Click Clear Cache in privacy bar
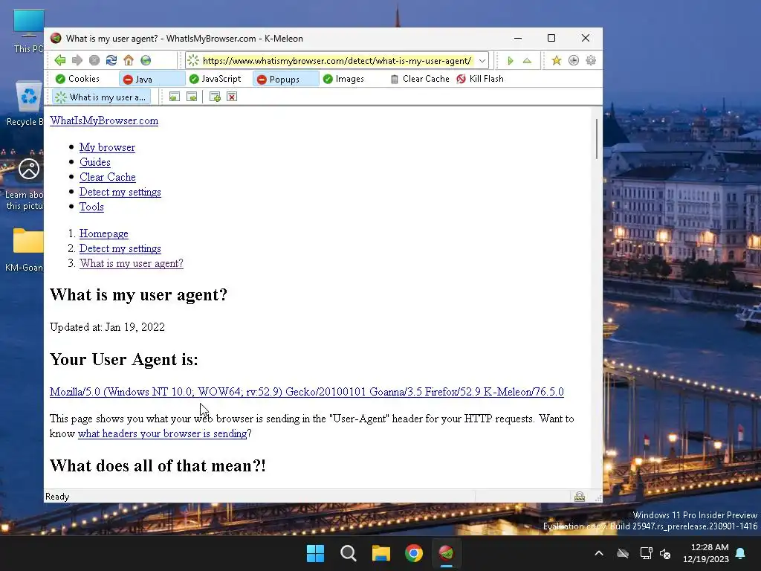 coord(420,79)
